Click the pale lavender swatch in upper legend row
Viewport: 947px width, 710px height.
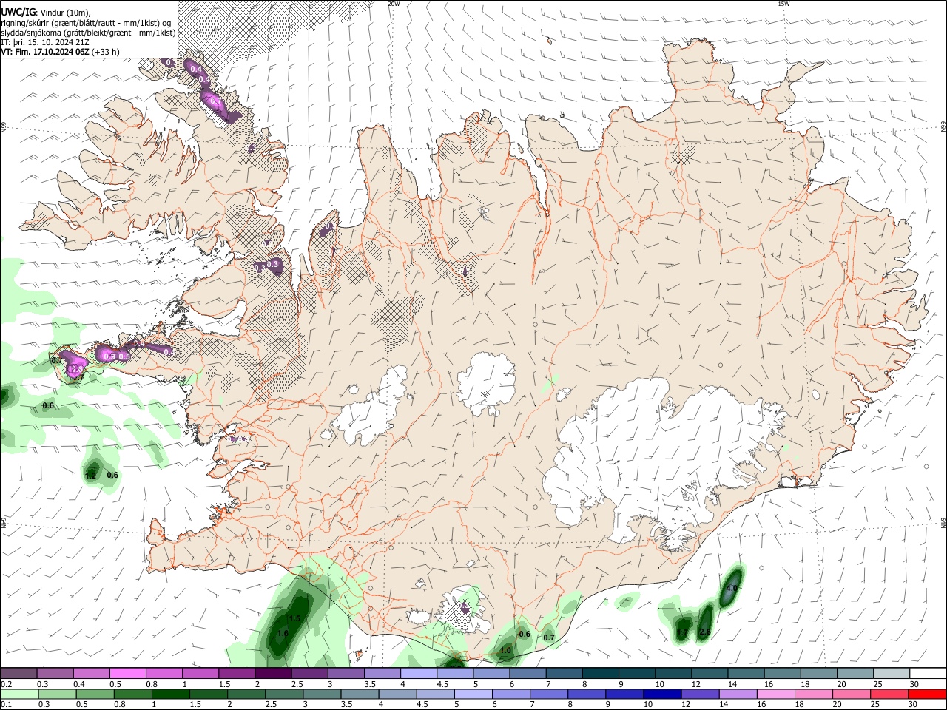click(419, 674)
